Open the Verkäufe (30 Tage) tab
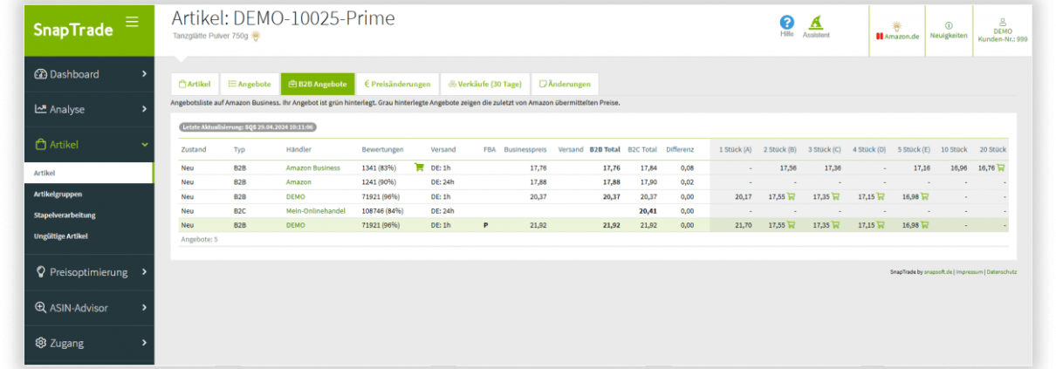The height and width of the screenshot is (369, 1056). click(x=484, y=85)
